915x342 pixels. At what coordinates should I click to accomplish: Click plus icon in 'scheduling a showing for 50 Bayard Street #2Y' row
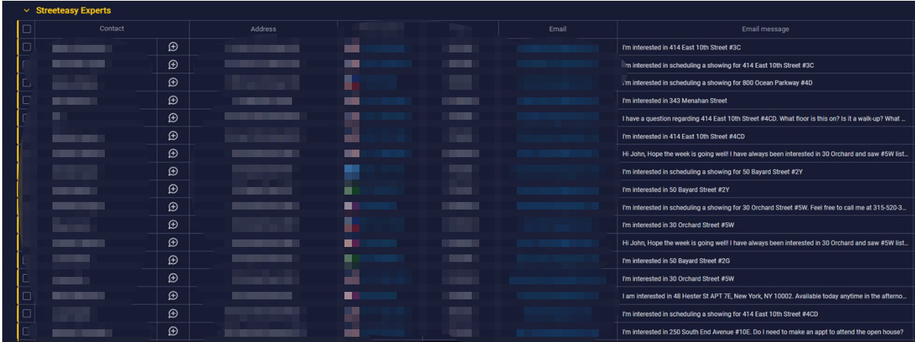[x=173, y=171]
